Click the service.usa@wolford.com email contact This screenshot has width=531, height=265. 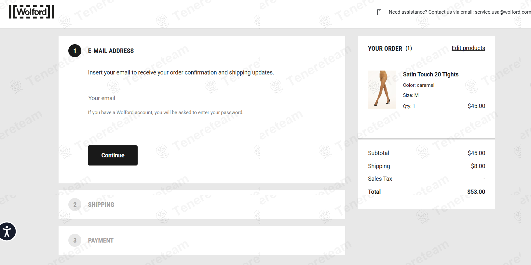click(x=503, y=12)
